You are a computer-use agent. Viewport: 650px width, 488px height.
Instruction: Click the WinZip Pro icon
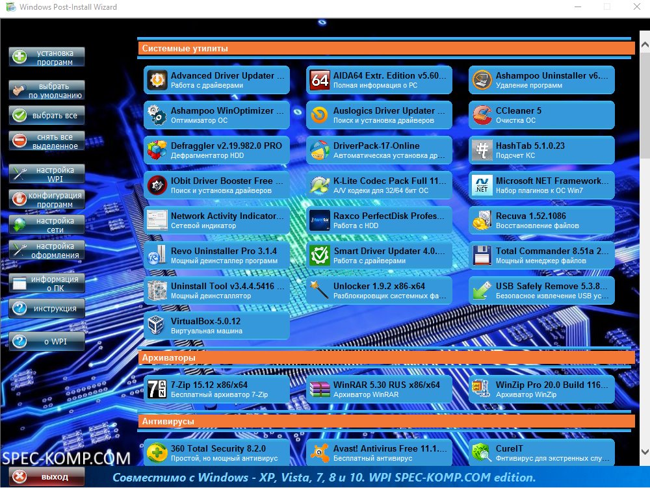pyautogui.click(x=482, y=389)
